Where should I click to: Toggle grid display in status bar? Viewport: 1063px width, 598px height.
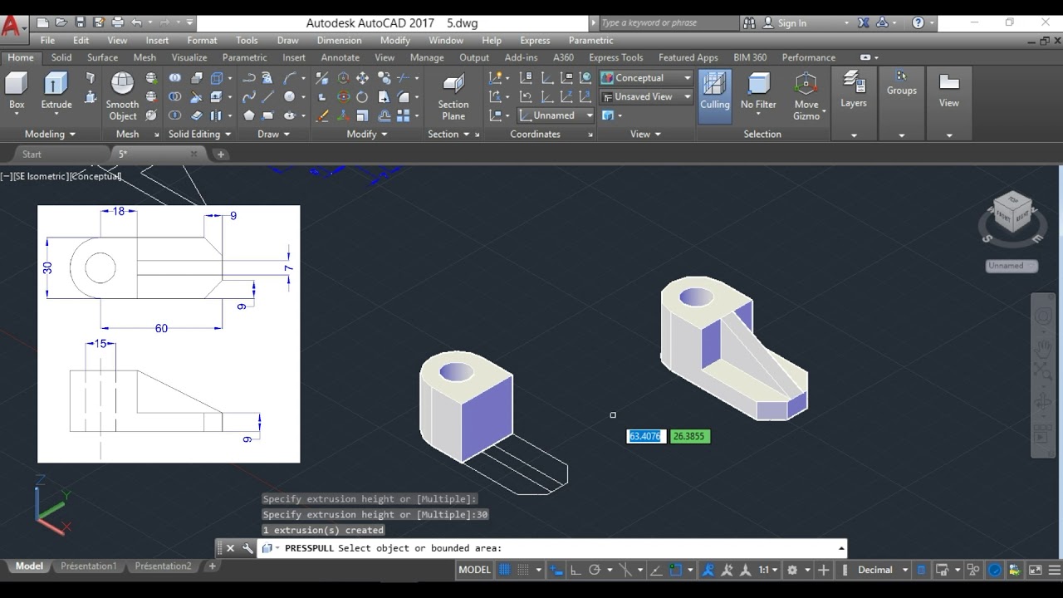(x=504, y=570)
